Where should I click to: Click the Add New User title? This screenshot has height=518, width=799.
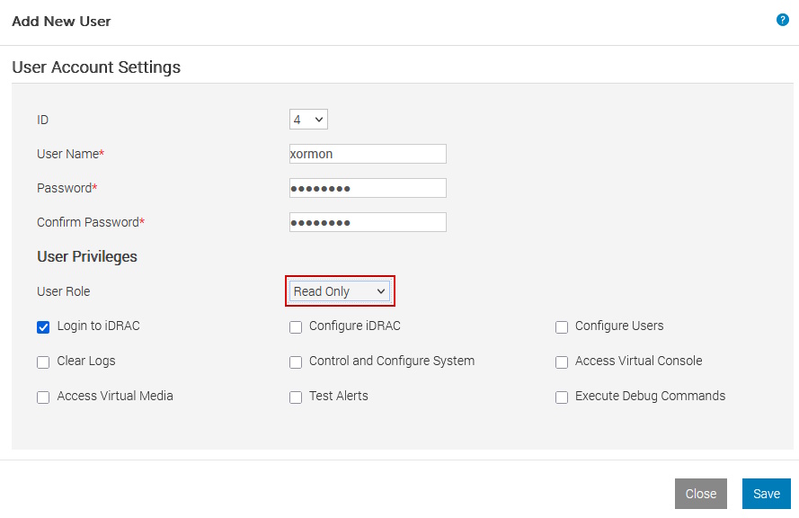[x=61, y=22]
